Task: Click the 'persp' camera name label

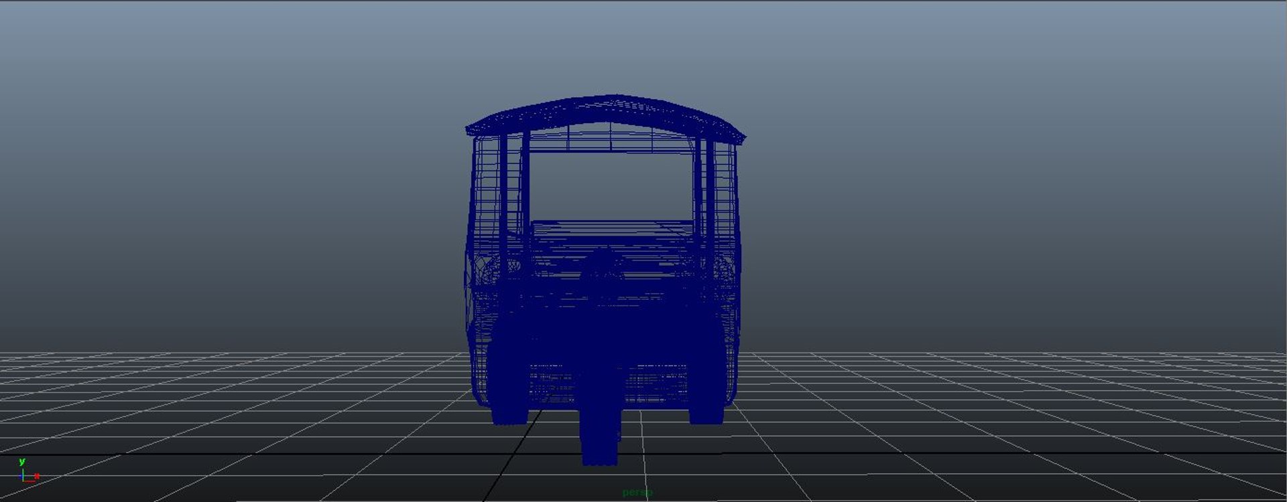Action: click(637, 492)
